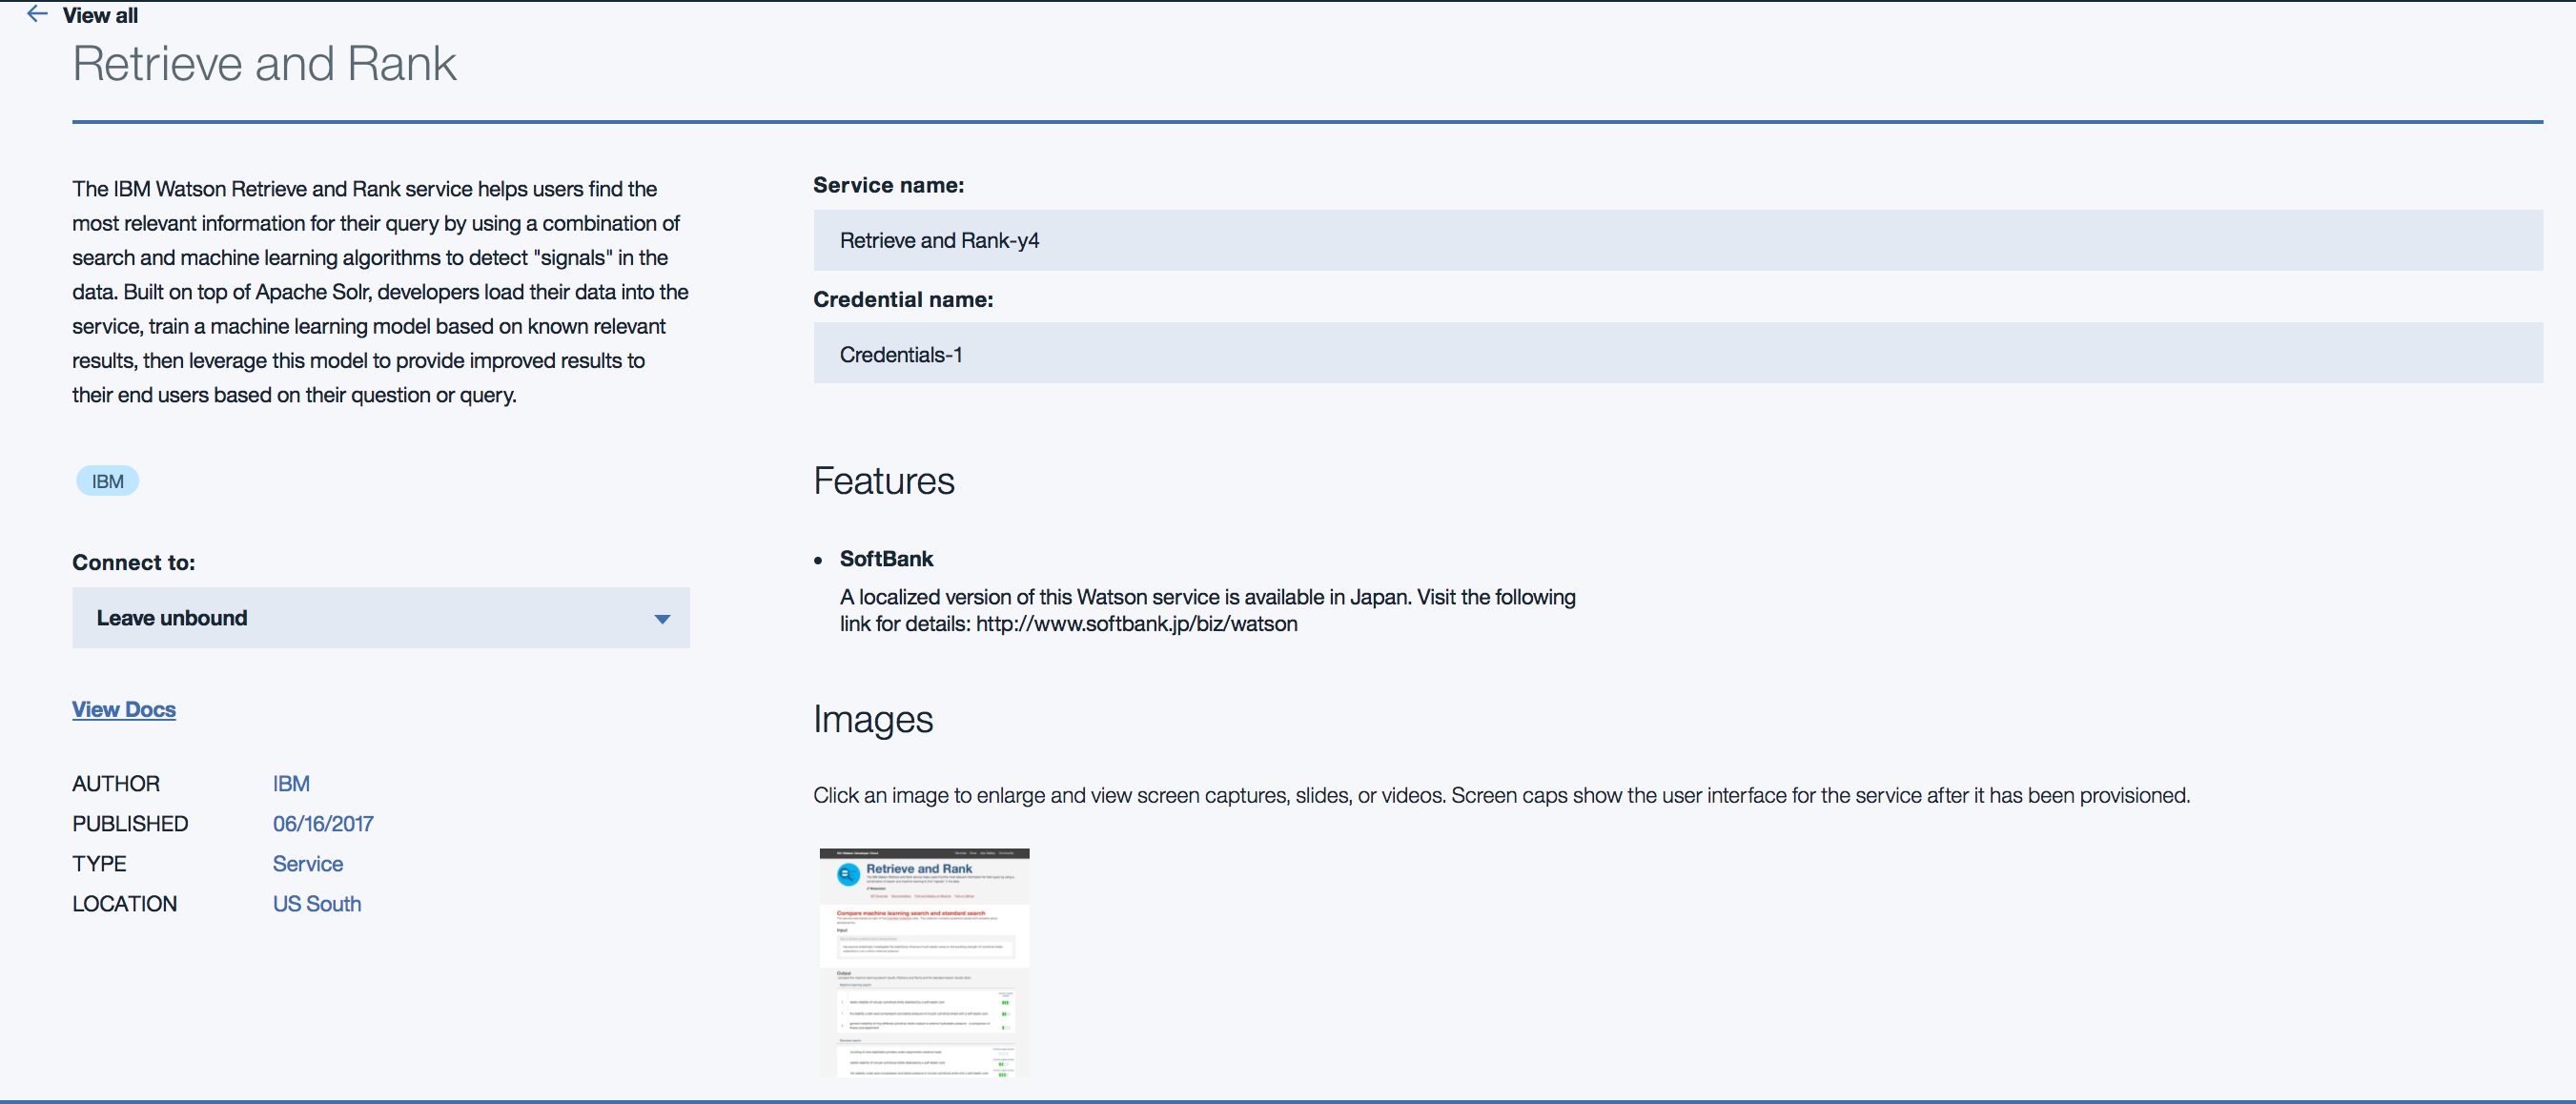Screen dimensions: 2576x1104
Task: Open the Connect to dropdown
Action: [x=380, y=618]
